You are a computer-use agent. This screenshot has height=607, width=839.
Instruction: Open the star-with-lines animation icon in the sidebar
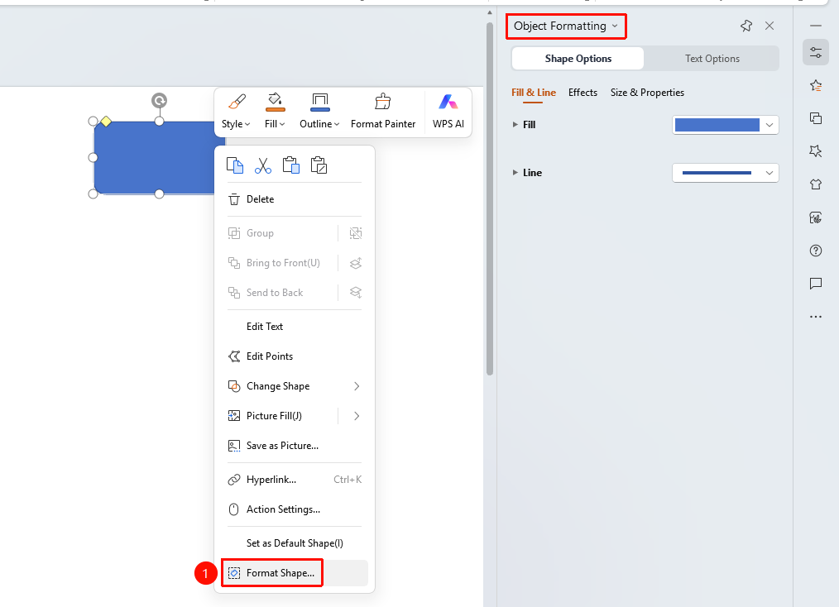tap(816, 85)
